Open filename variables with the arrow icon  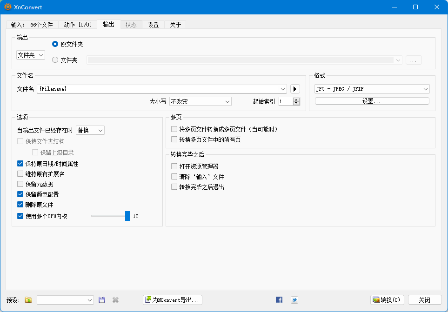tap(295, 88)
